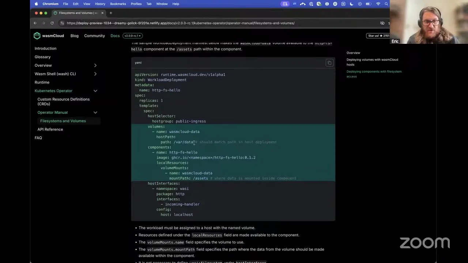Close the Filesystems and Volumes tab
Image resolution: width=468 pixels, height=263 pixels.
point(102,13)
